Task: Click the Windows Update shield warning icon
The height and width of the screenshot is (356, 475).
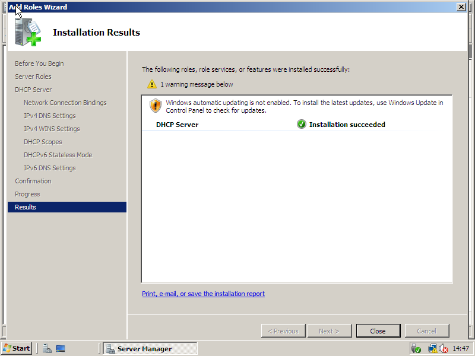Action: point(156,106)
